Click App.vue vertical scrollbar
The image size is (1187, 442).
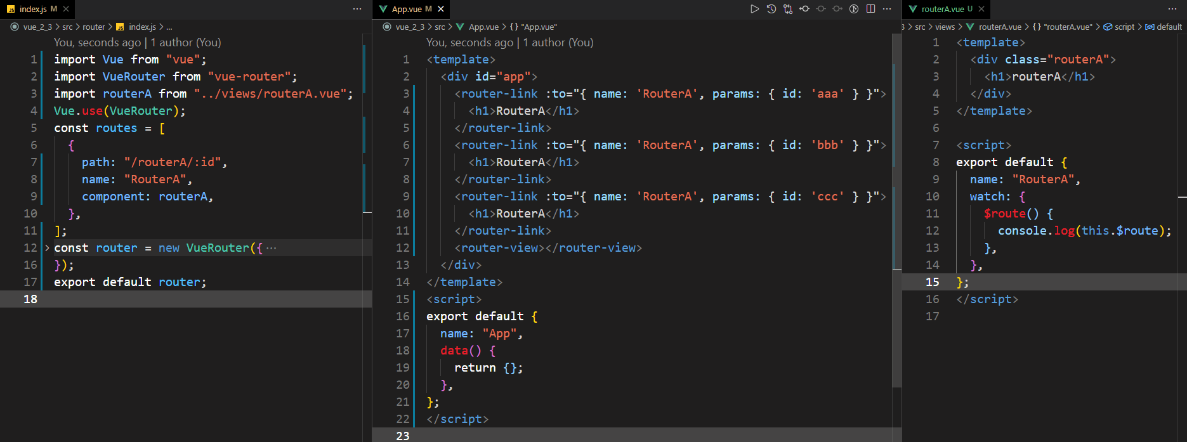coord(897,209)
